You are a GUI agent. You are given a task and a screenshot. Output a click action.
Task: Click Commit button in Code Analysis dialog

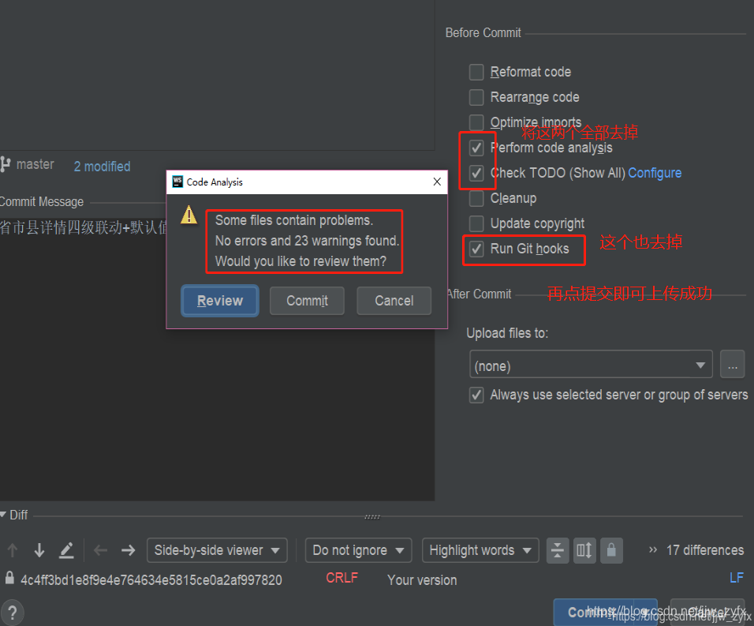(307, 301)
